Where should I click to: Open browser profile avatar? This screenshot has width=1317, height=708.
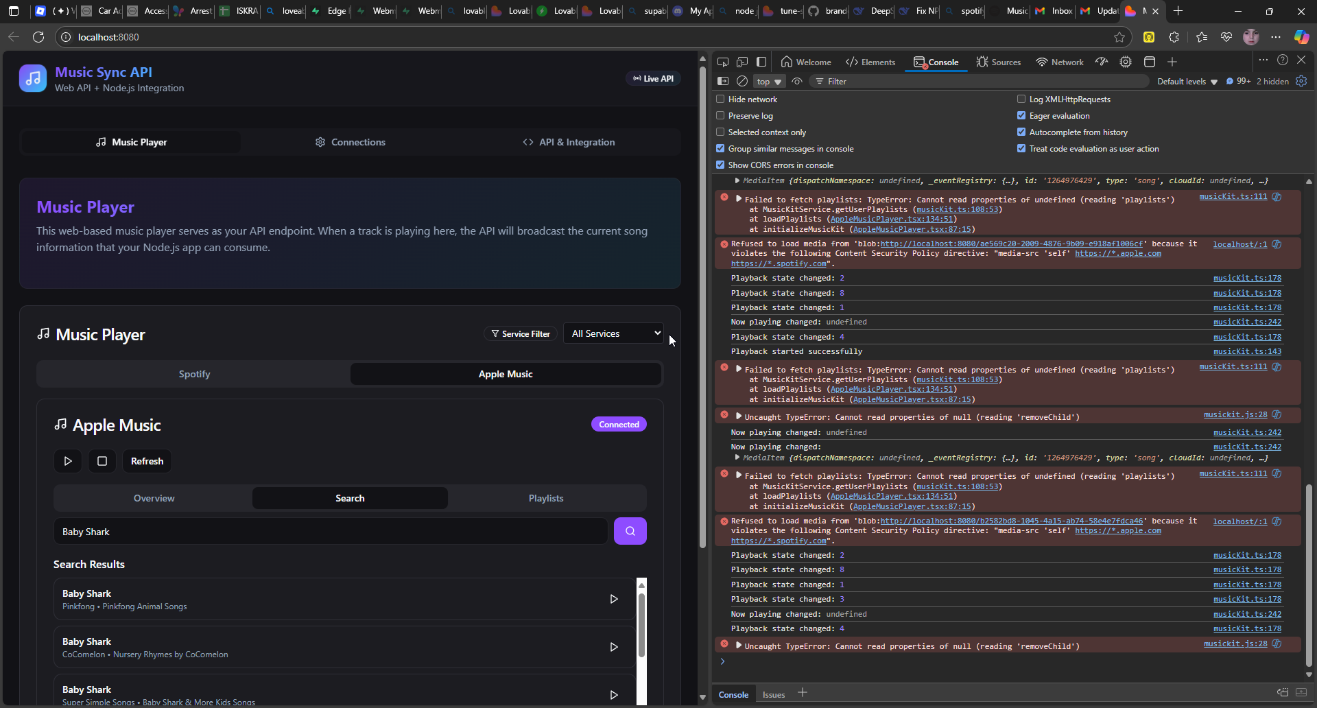coord(1251,37)
